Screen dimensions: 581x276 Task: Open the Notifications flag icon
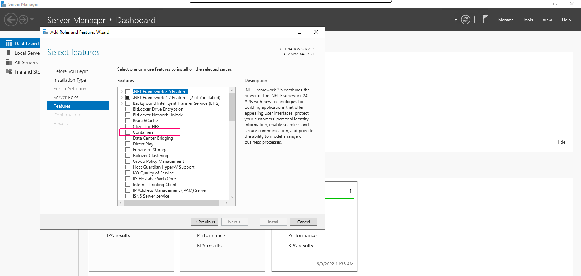point(485,19)
